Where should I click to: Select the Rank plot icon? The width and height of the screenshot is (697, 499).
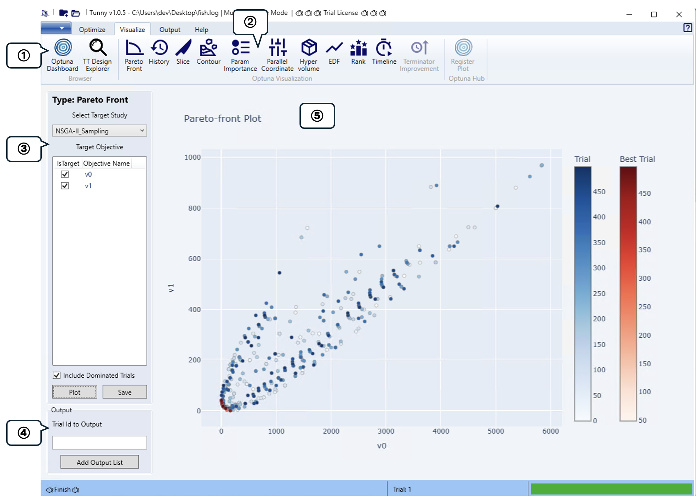358,52
